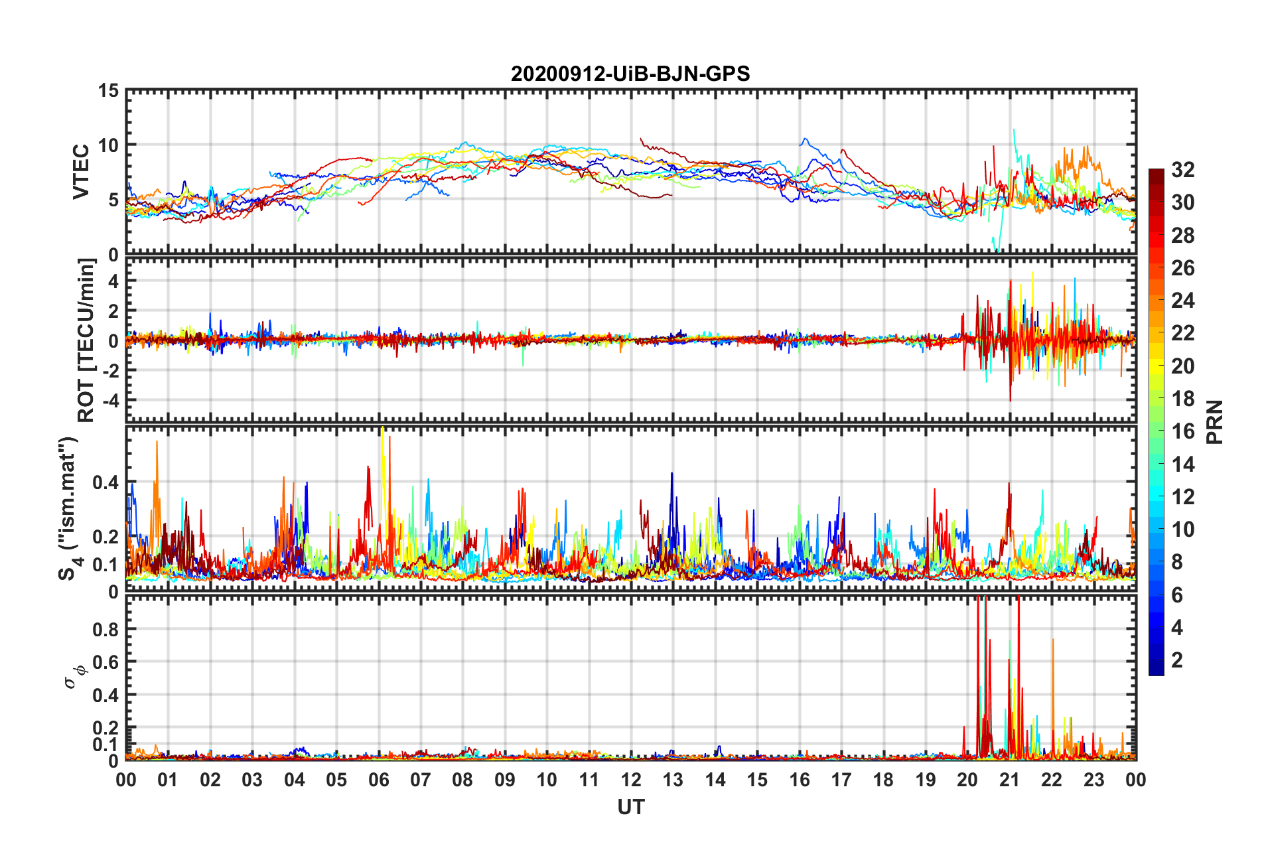Click the ROT [TECU/min] axis label
Viewport: 1262px width, 844px height.
pyautogui.click(x=86, y=340)
